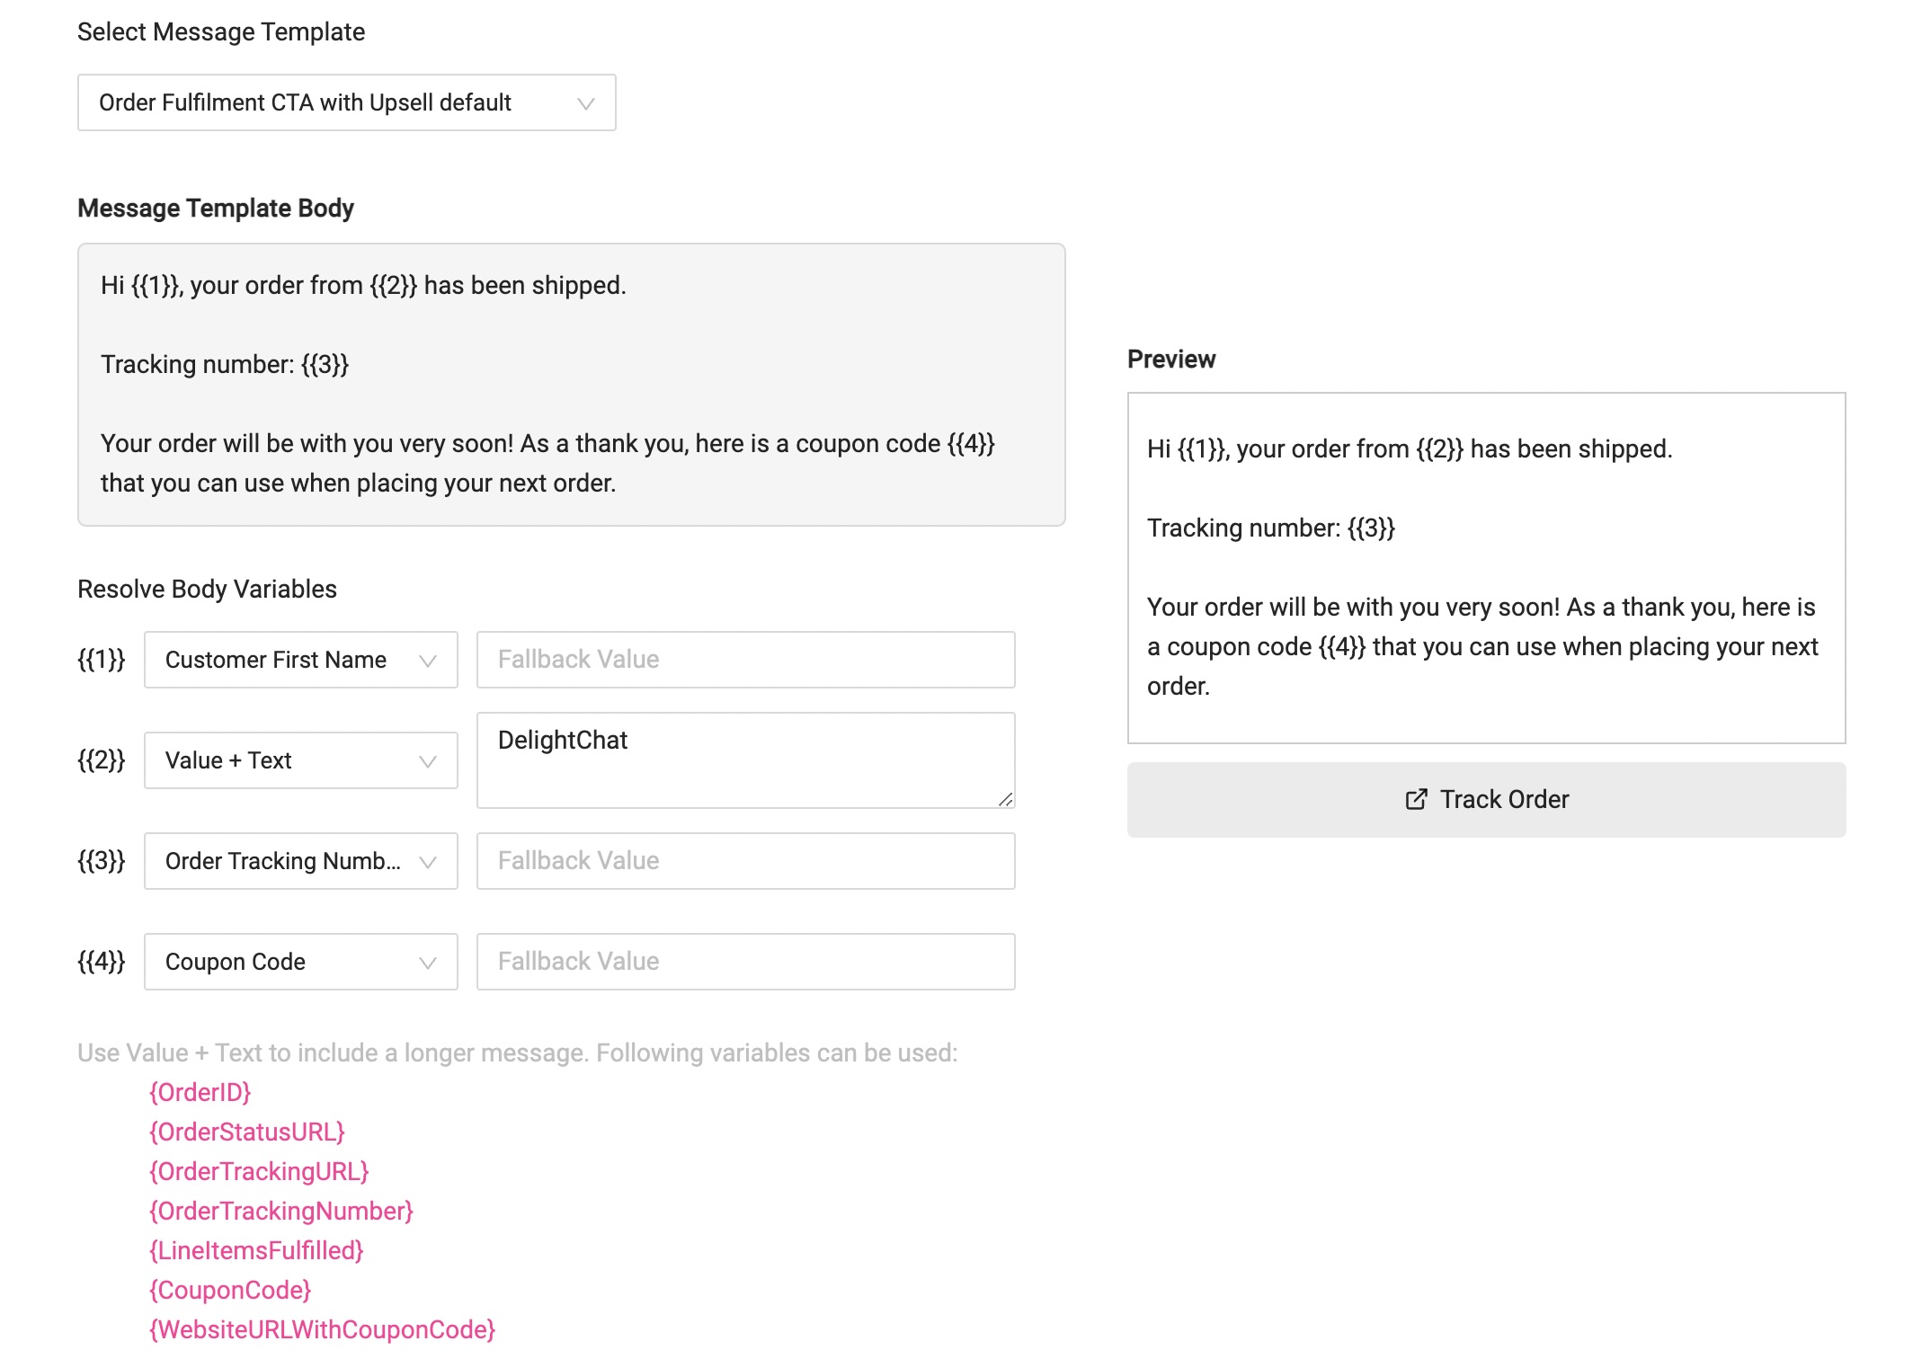Open the Coupon Code variable dropdown
Screen dimensions: 1913x1350
click(300, 962)
